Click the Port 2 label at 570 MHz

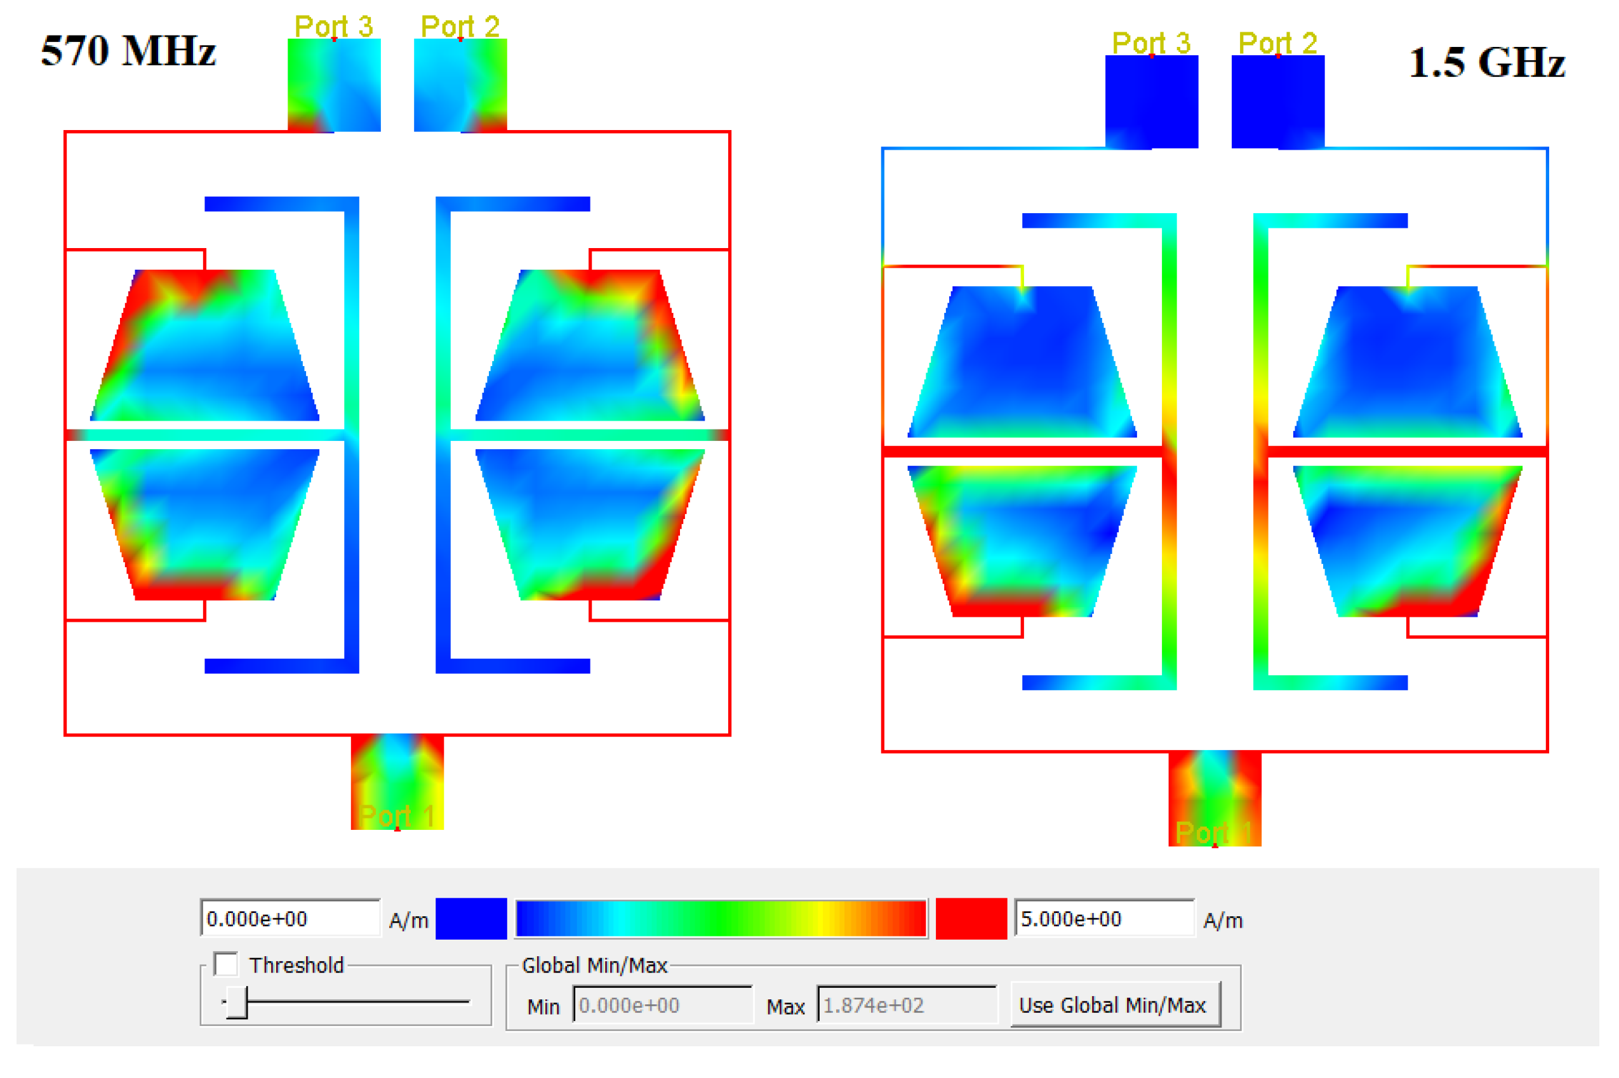tap(460, 27)
